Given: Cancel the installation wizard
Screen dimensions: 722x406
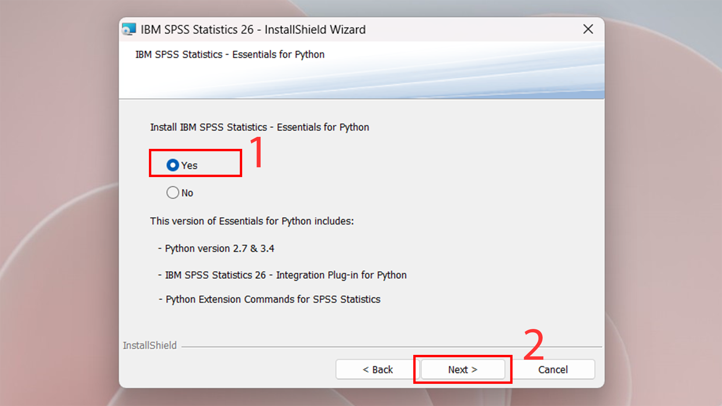Looking at the screenshot, I should [553, 370].
